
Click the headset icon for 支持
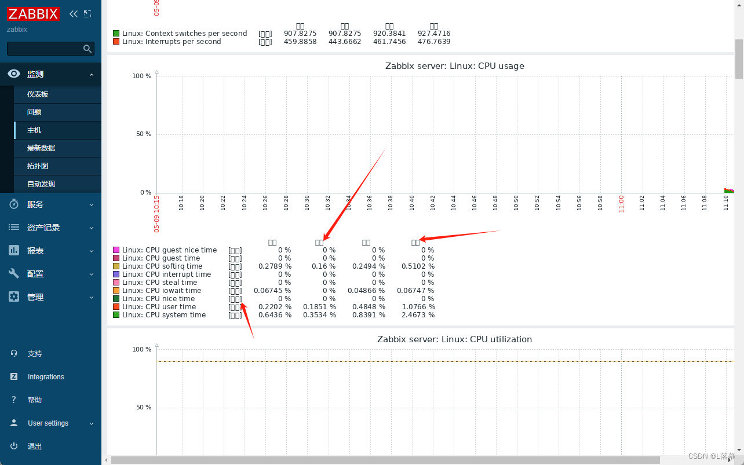tap(14, 354)
